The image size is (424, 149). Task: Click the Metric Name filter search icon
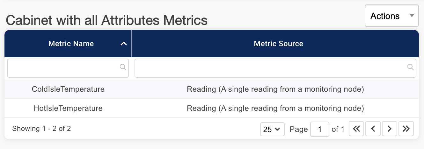point(123,67)
